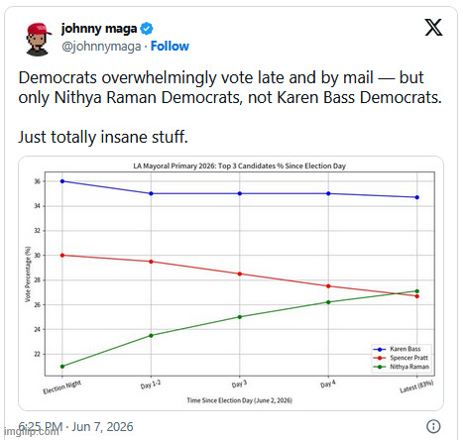The height and width of the screenshot is (440, 467).
Task: Open the embedded chart image
Action: [231, 283]
